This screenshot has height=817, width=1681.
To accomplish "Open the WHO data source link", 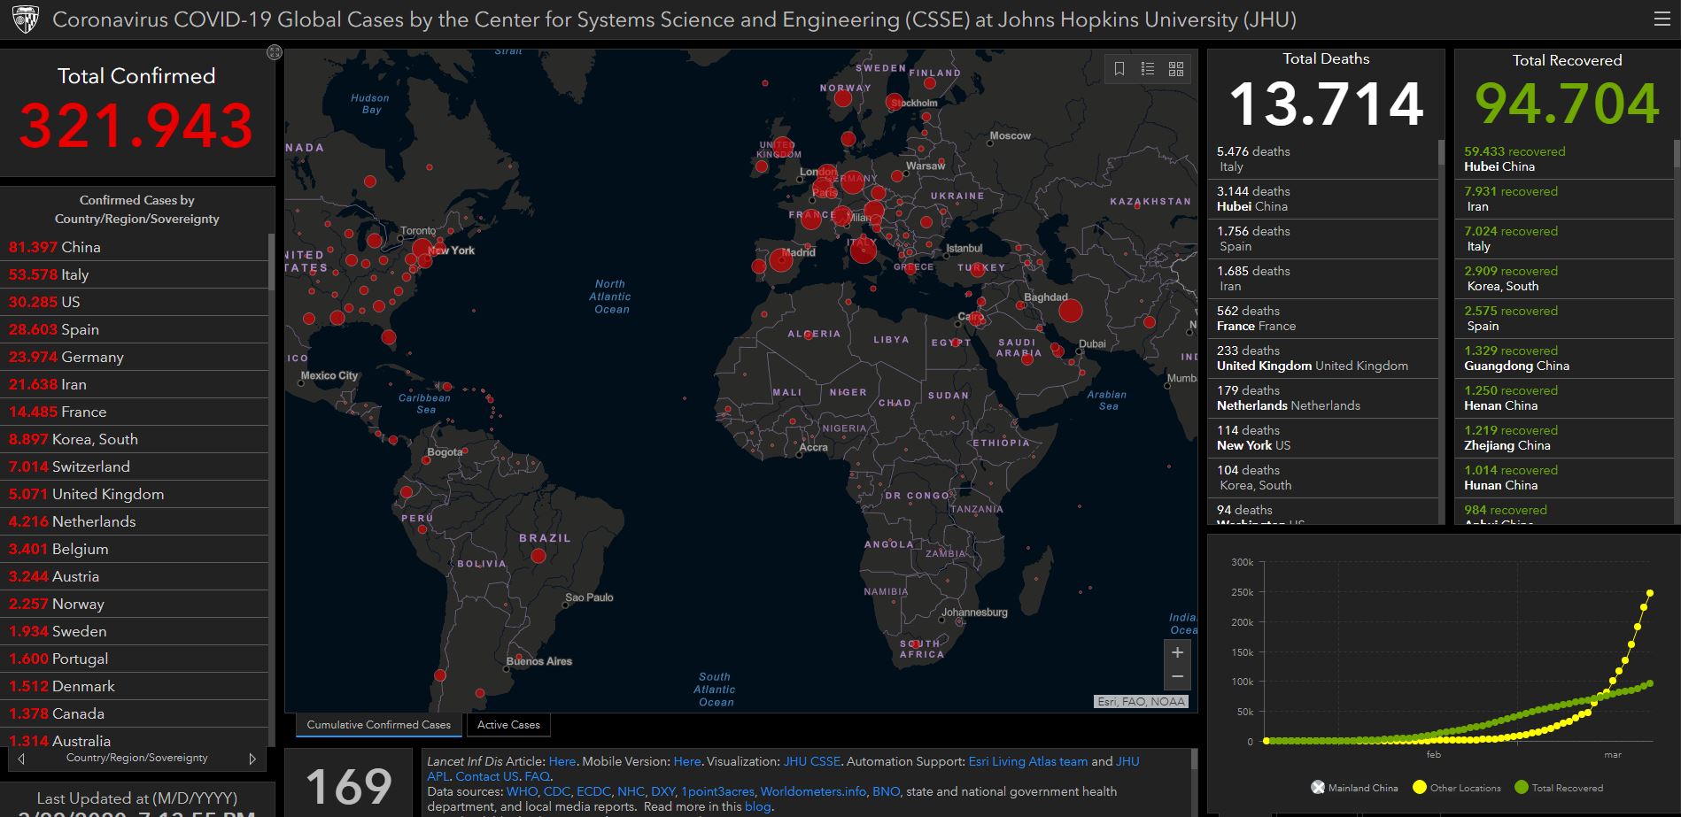I will point(522,791).
